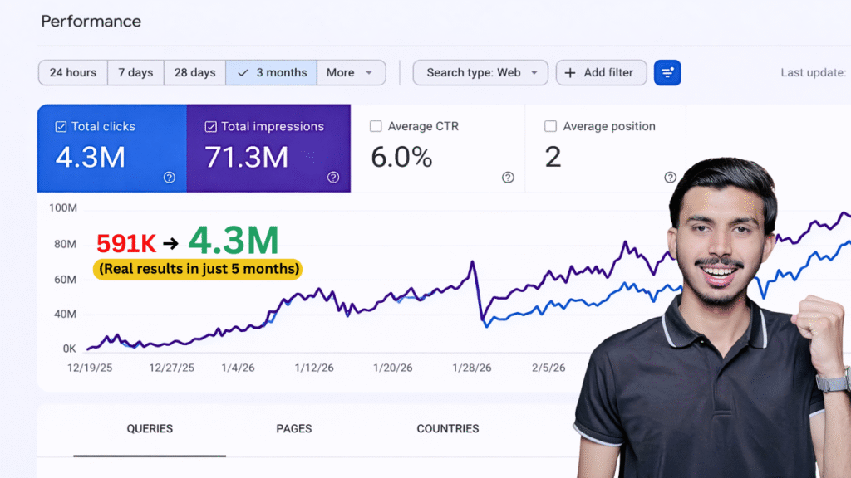Click the Add filter button
This screenshot has width=851, height=478.
(x=601, y=72)
